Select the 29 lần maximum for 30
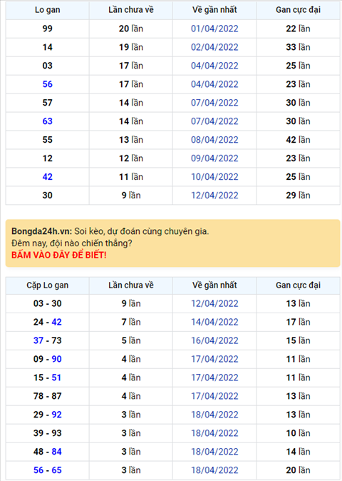 pos(299,196)
